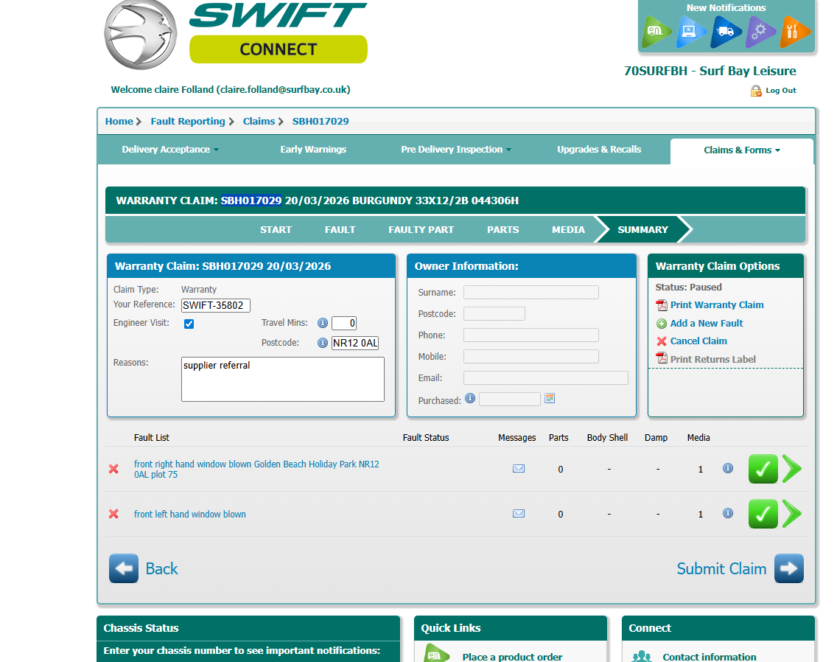Open the dark blue delivery truck notification

tap(726, 32)
